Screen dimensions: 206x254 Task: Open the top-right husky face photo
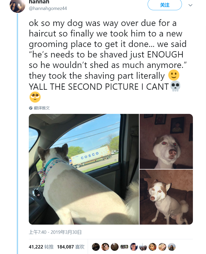tap(166, 141)
